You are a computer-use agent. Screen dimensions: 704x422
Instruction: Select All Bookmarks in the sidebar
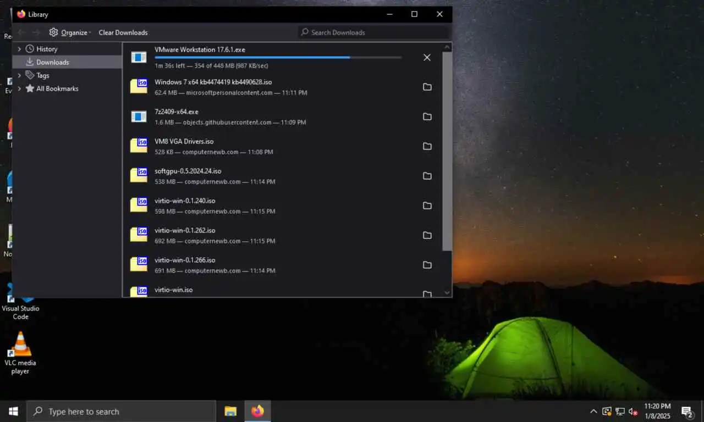click(67, 88)
